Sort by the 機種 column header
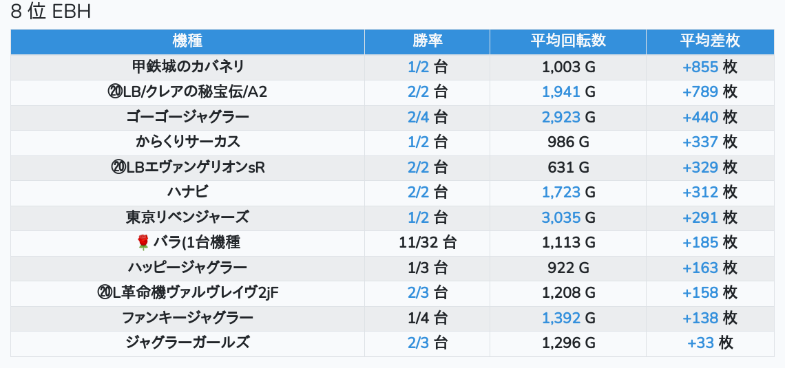The image size is (785, 368). tap(187, 41)
